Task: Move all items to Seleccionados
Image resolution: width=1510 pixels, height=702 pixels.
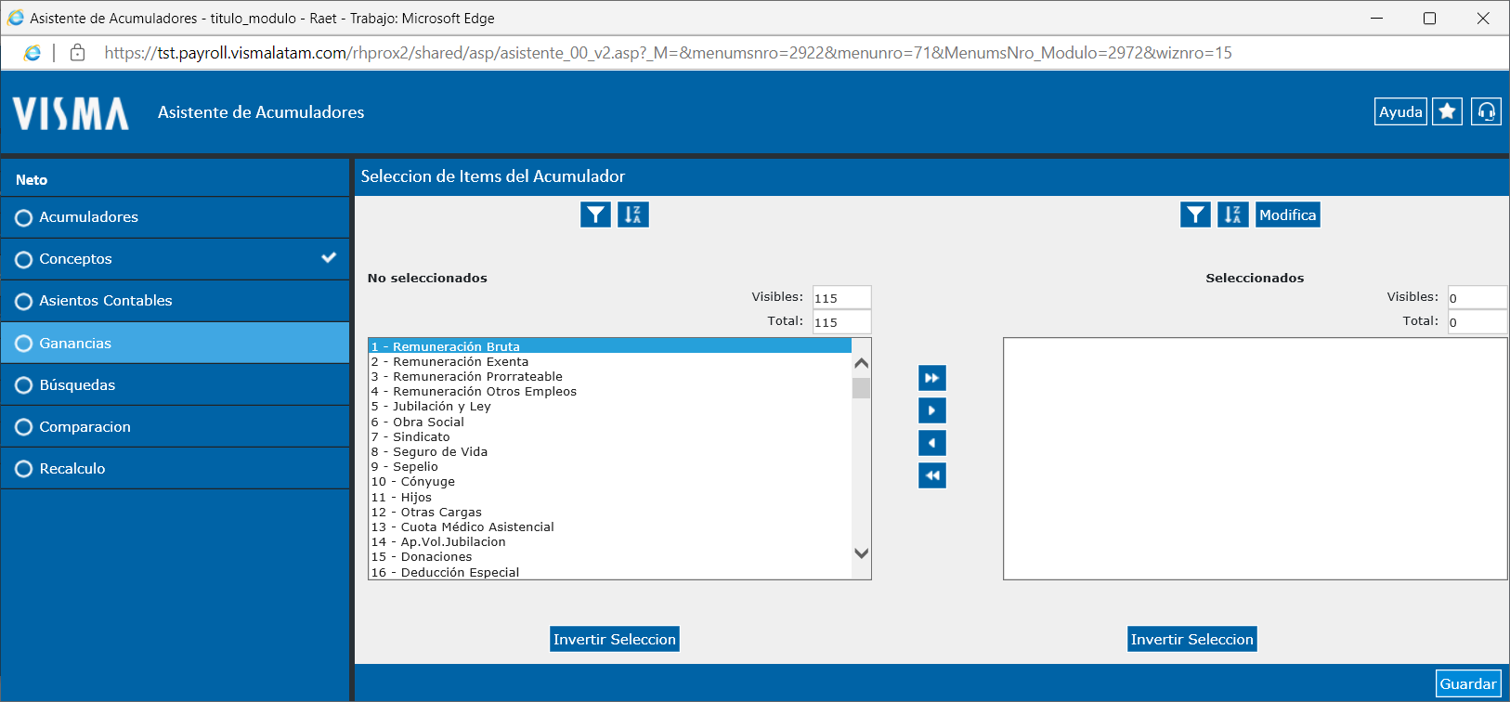Action: (x=932, y=378)
